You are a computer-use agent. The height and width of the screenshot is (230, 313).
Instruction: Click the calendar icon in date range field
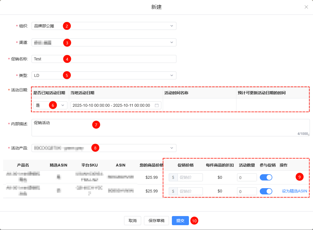pyautogui.click(x=156, y=105)
